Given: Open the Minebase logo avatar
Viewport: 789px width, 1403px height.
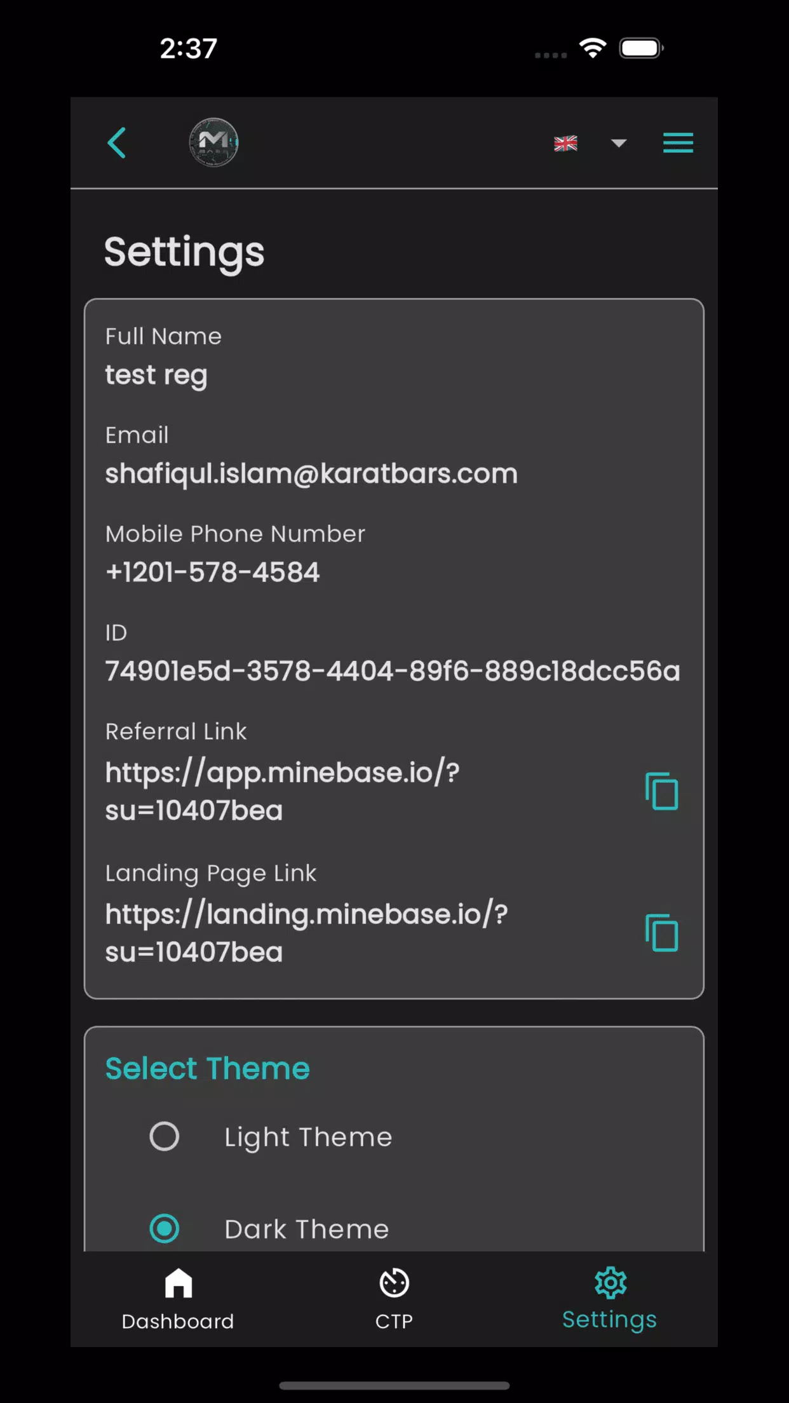Looking at the screenshot, I should pyautogui.click(x=213, y=142).
